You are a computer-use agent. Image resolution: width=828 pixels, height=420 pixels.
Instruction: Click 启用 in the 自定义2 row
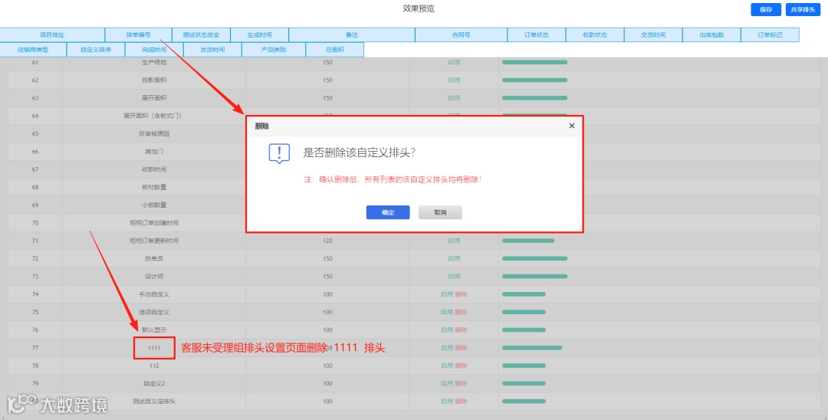447,383
